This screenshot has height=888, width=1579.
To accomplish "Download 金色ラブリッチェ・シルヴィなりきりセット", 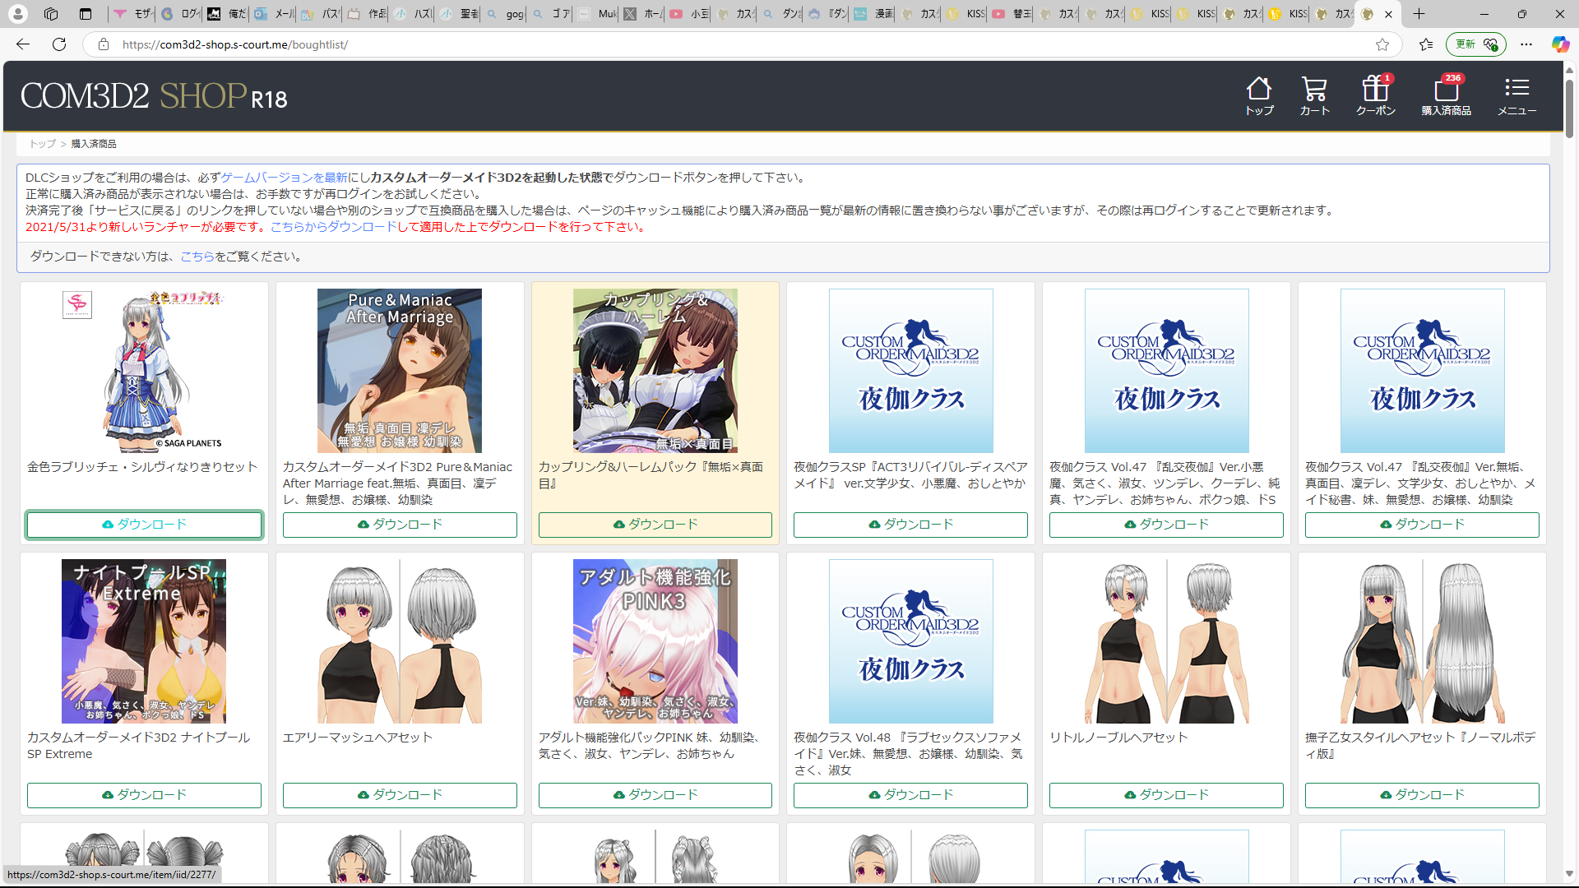I will point(144,525).
